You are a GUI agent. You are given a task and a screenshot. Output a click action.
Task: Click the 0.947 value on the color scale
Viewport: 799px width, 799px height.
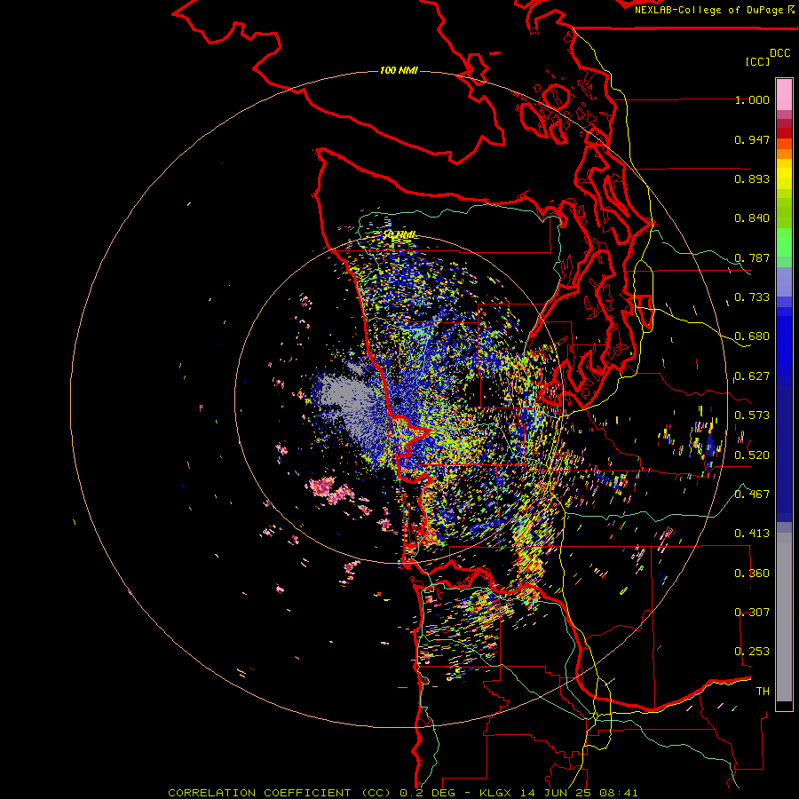[752, 139]
